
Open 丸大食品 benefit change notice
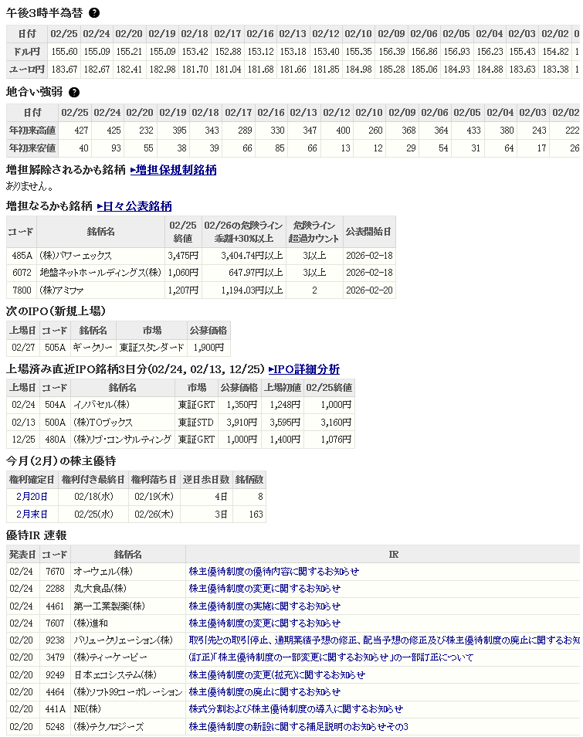[264, 589]
